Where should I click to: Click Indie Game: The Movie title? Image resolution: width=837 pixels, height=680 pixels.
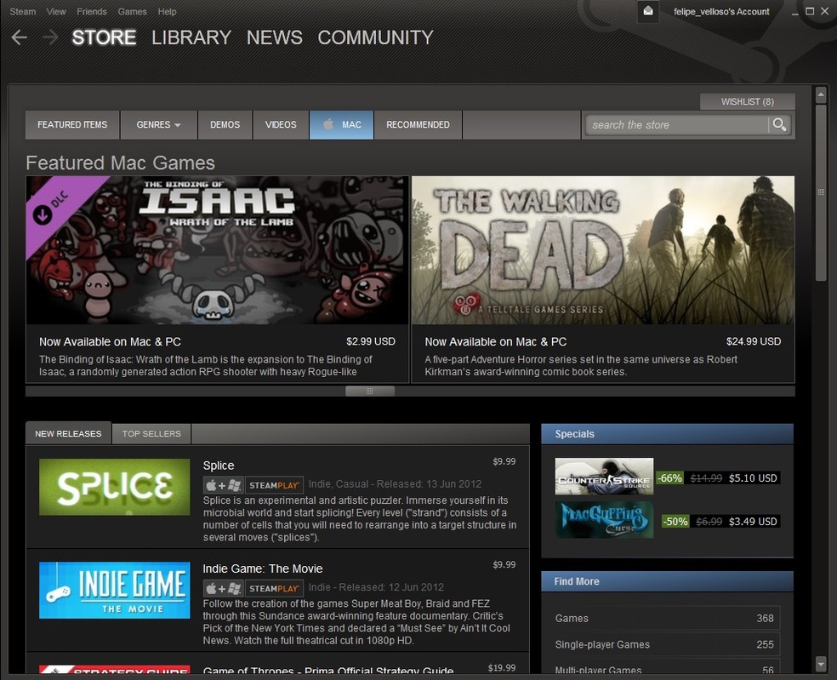(263, 569)
